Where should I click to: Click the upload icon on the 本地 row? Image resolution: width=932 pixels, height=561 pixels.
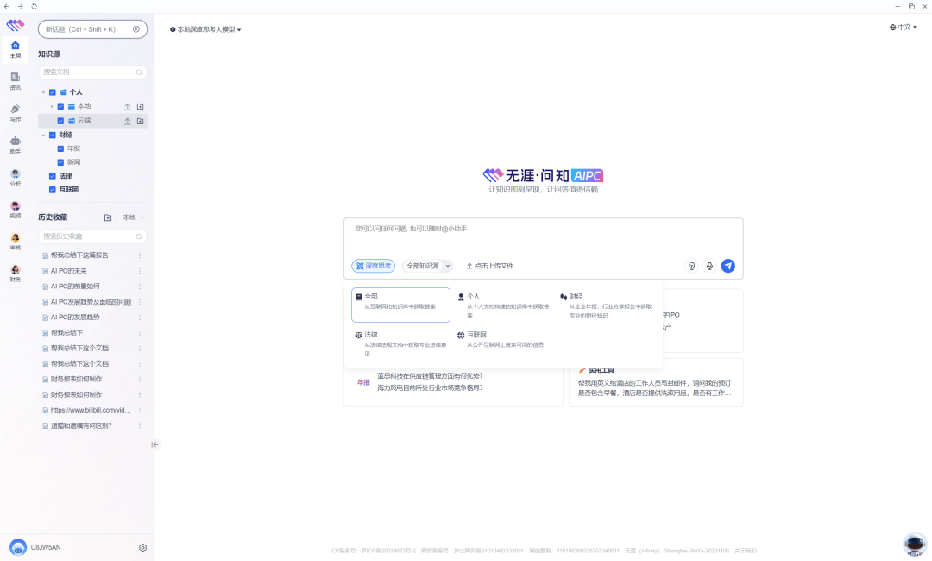[127, 106]
